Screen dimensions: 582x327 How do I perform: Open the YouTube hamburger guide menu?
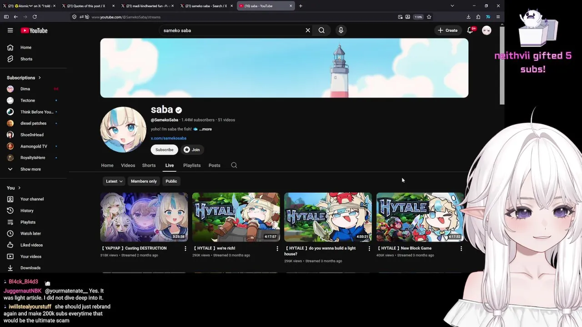10,30
